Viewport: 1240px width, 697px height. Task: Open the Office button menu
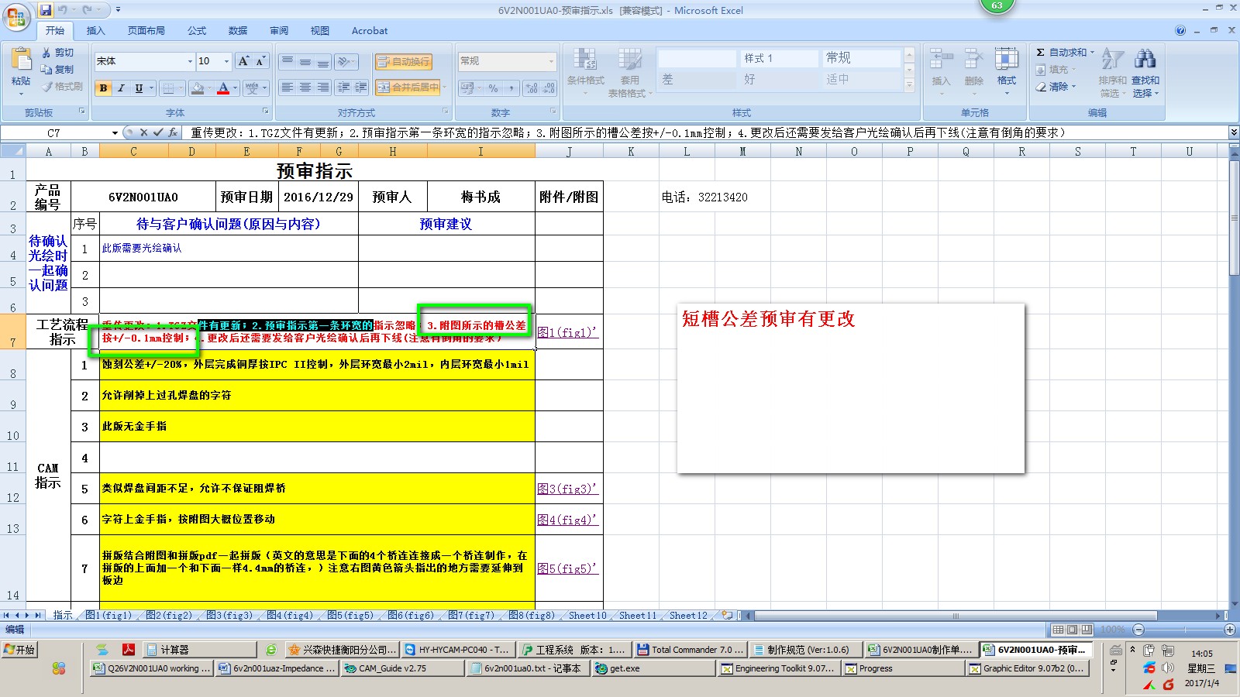15,17
